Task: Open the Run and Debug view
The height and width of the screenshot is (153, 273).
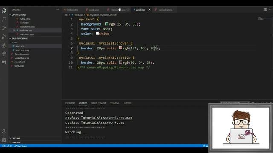Action: point(4,37)
